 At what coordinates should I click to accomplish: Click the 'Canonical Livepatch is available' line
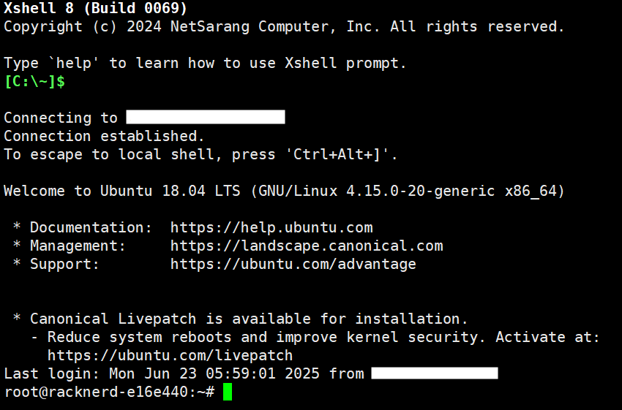pos(249,319)
